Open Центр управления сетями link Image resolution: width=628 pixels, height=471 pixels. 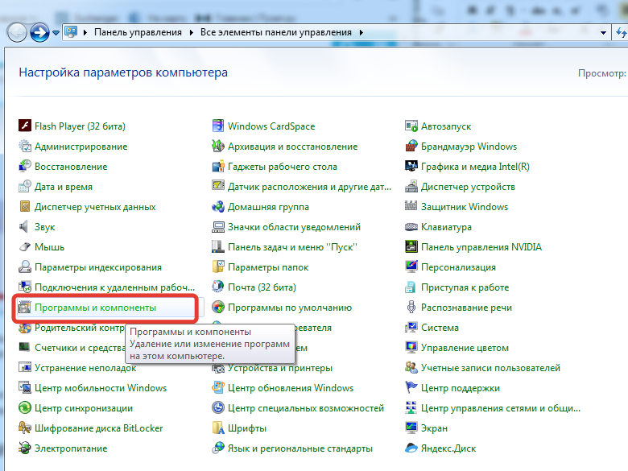(500, 408)
